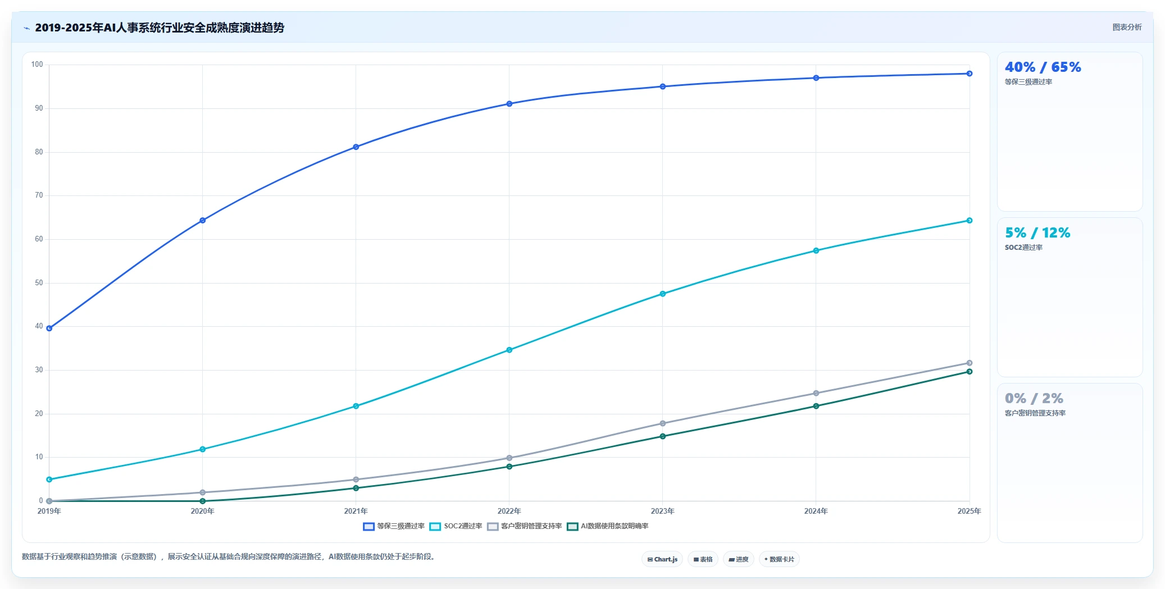This screenshot has width=1165, height=589.
Task: Click the footnote starting with 数据基于行业观察
Action: (230, 557)
